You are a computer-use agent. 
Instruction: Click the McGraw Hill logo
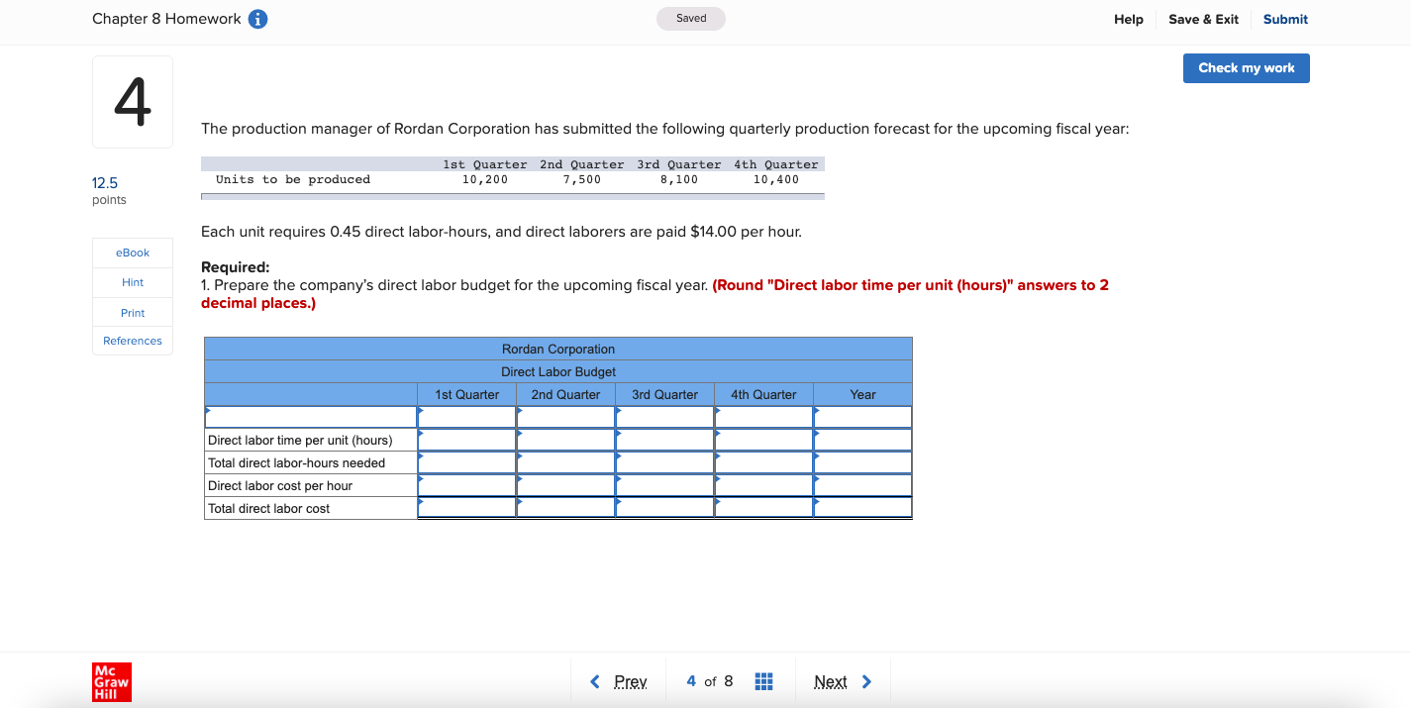click(111, 681)
